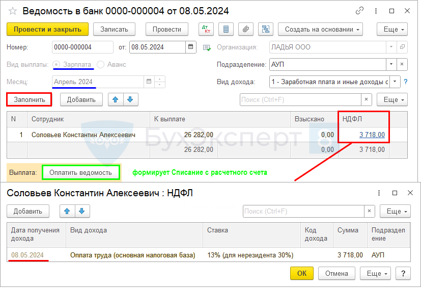The height and width of the screenshot is (288, 421).
Task: Select the Зарплата radio button
Action: (57, 65)
